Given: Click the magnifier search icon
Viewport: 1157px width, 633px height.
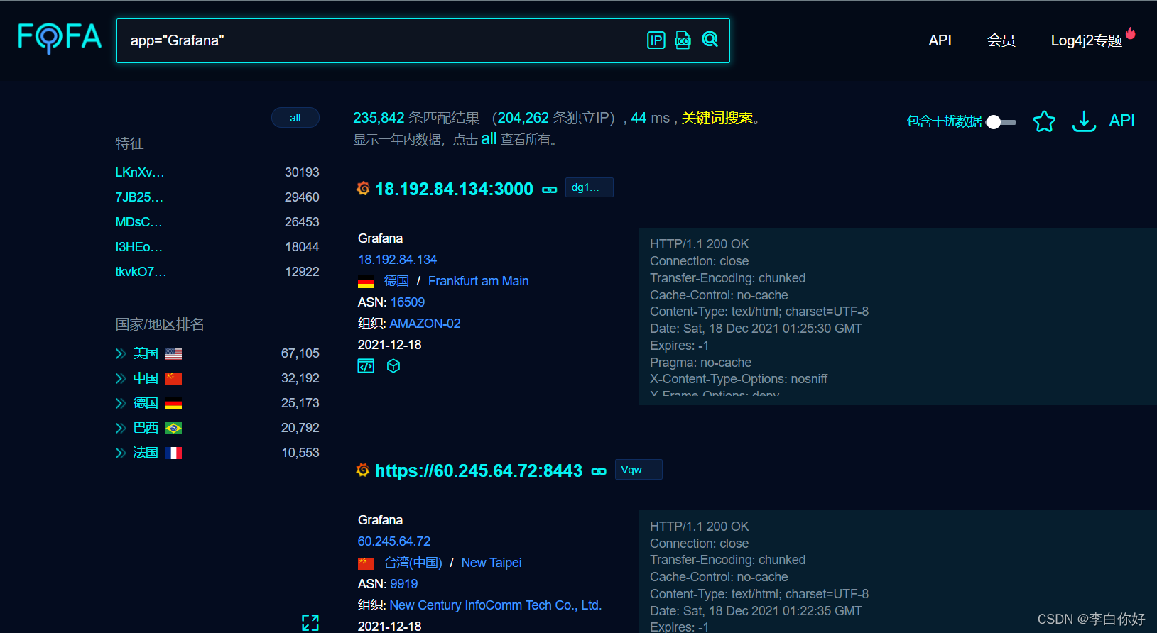Looking at the screenshot, I should click(x=710, y=40).
